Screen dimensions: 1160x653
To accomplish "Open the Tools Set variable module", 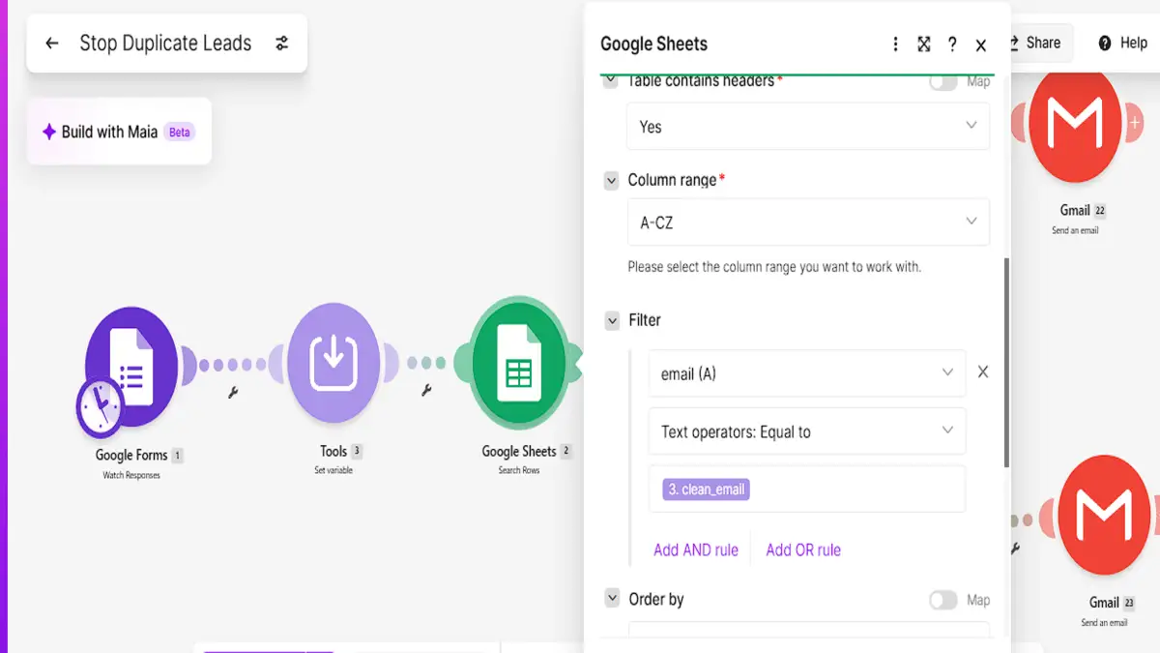I will [333, 364].
